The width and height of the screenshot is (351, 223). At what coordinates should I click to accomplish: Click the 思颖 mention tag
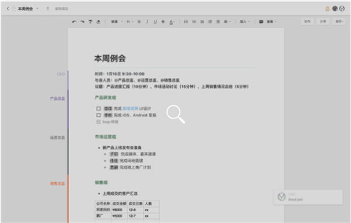pyautogui.click(x=113, y=167)
